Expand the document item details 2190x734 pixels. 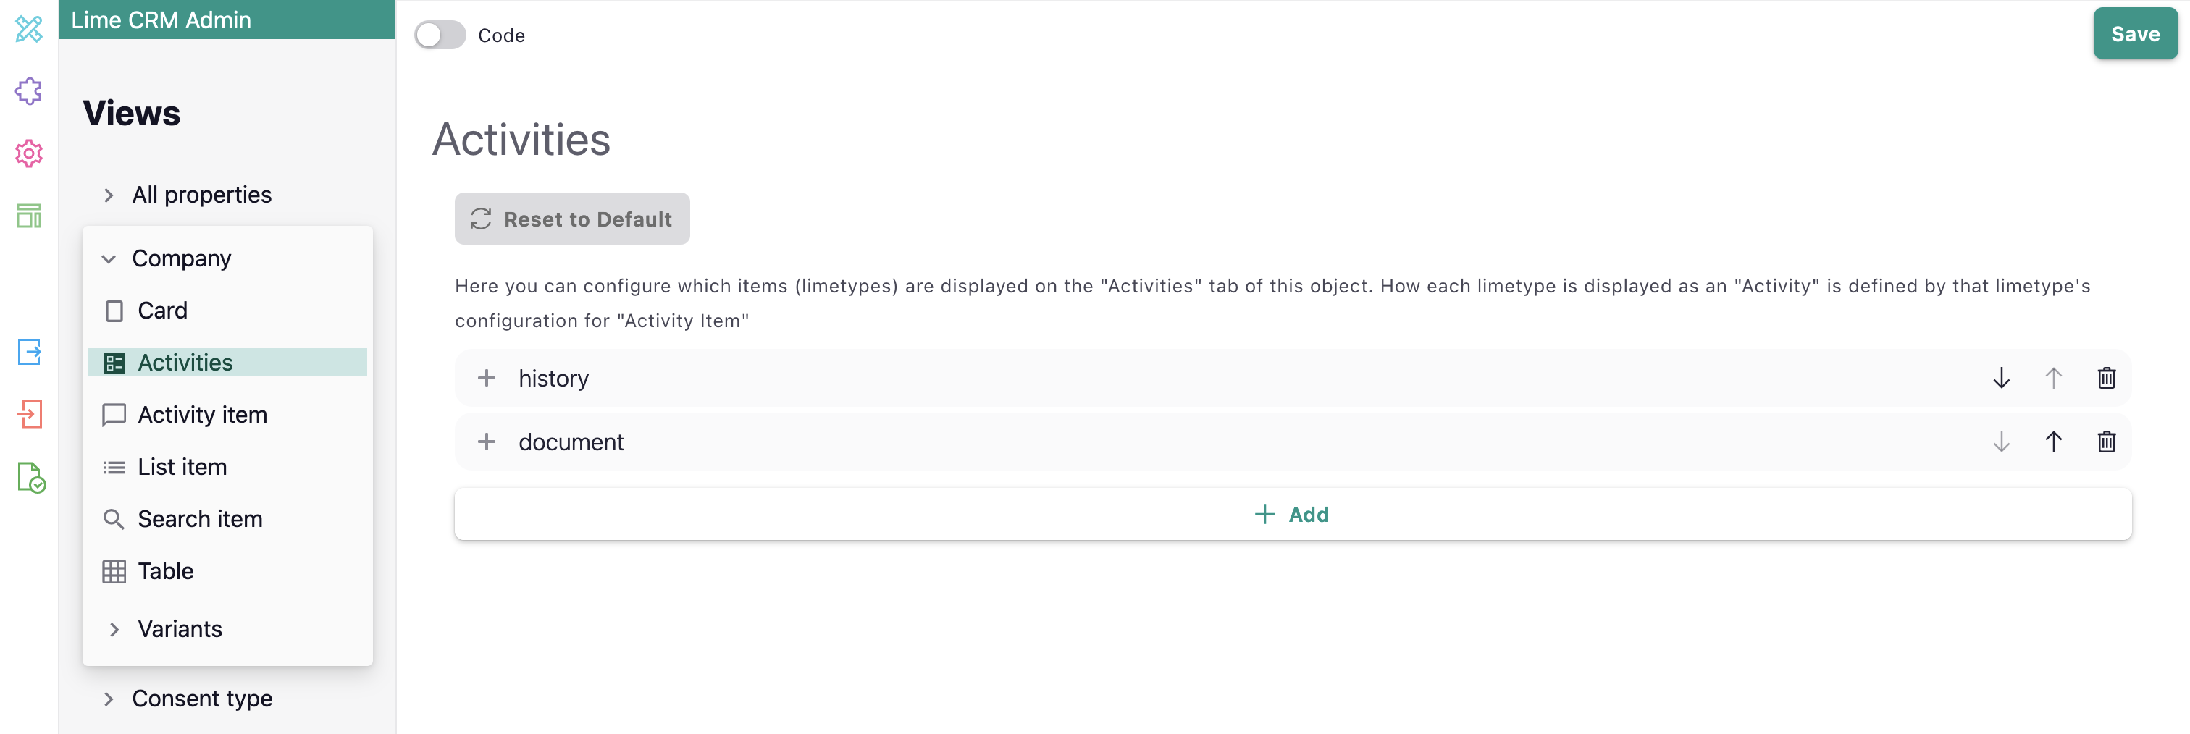coord(486,442)
